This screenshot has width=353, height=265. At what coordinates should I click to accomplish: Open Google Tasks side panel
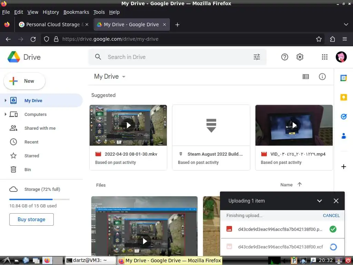[x=343, y=117]
